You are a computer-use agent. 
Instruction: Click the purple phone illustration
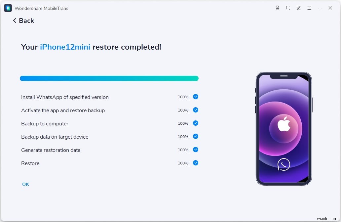[284, 128]
